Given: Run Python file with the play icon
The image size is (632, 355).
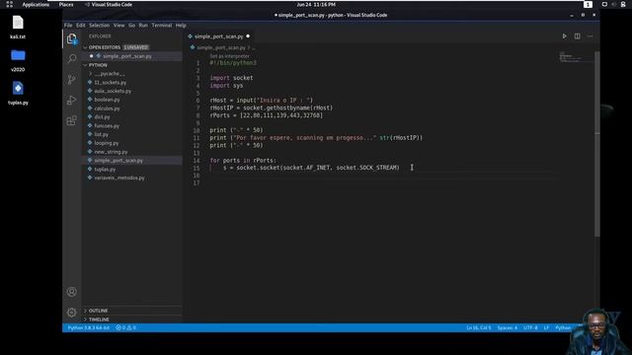Looking at the screenshot, I should click(564, 36).
